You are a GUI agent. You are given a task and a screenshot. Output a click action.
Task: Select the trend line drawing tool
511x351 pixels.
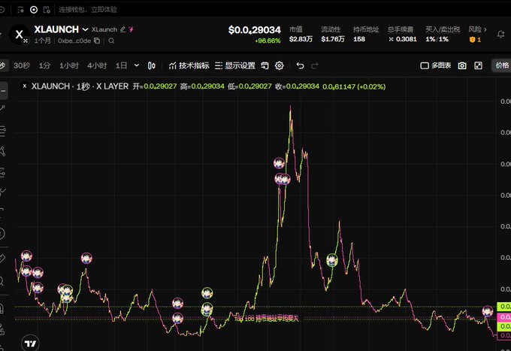coord(2,109)
